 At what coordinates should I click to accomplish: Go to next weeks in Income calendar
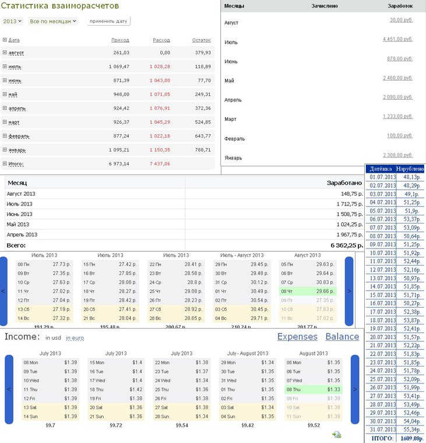355,389
